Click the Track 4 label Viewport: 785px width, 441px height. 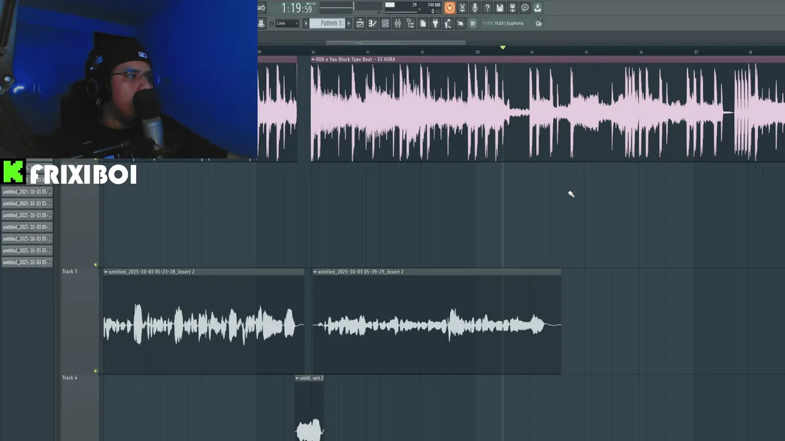[69, 378]
